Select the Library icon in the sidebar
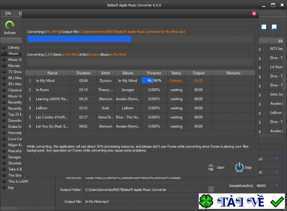Image resolution: width=287 pixels, height=211 pixels. [4, 47]
